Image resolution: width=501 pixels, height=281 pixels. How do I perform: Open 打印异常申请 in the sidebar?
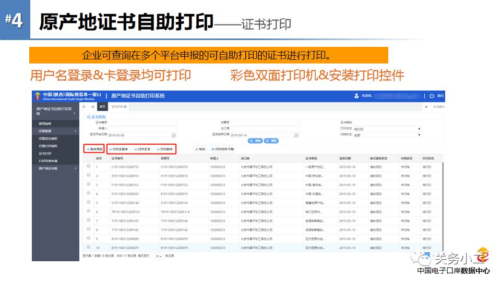coord(48,161)
